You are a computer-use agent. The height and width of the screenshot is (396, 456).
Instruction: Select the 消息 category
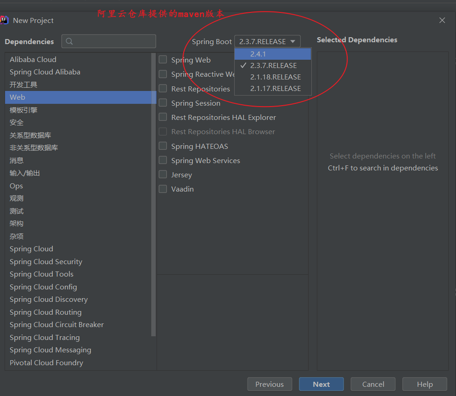coord(78,160)
